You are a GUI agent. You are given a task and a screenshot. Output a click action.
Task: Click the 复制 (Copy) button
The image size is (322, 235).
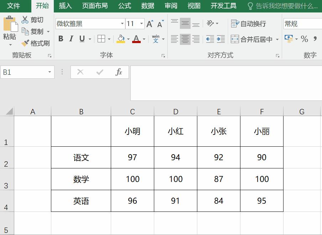pos(36,31)
